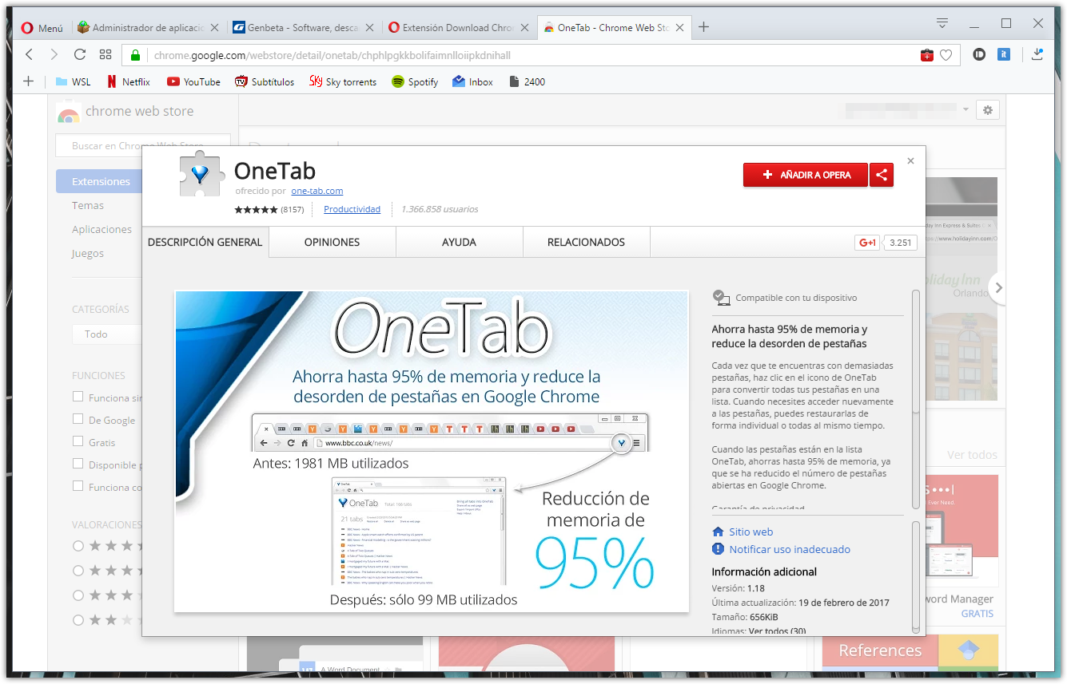Open the RELACIONADOS tab

point(586,242)
